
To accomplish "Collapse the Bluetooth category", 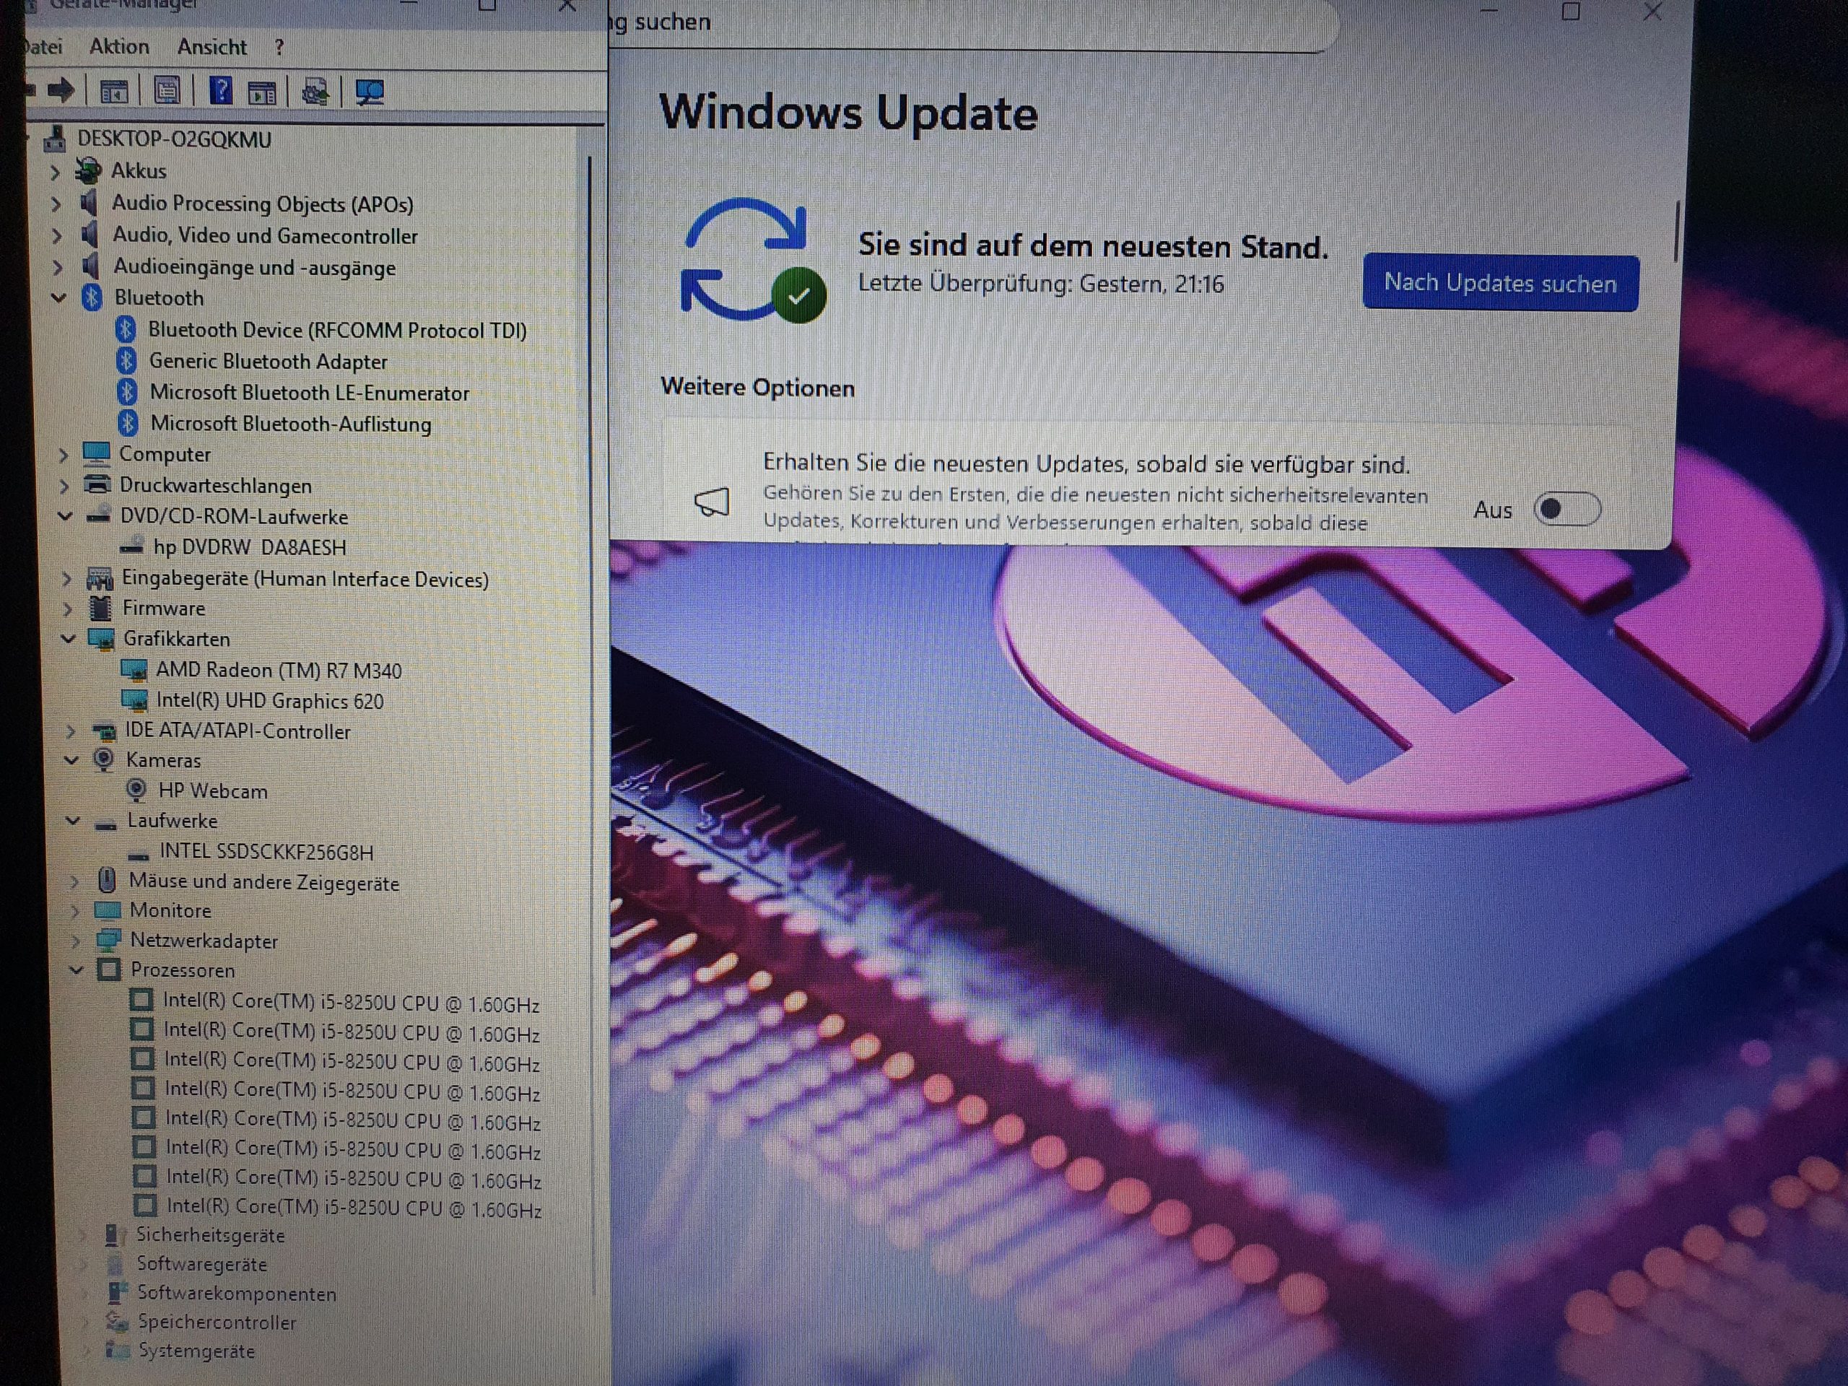I will [58, 297].
